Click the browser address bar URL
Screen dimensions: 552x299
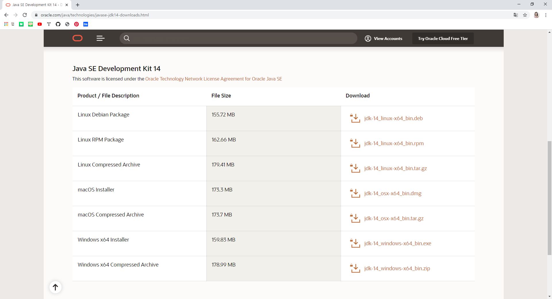pyautogui.click(x=95, y=15)
